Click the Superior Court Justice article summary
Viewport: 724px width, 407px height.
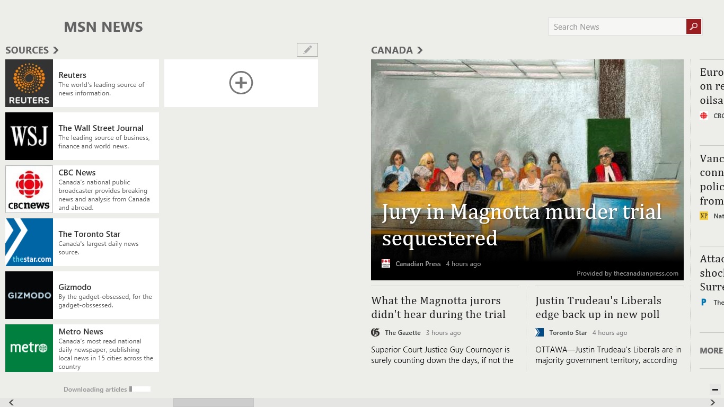443,355
